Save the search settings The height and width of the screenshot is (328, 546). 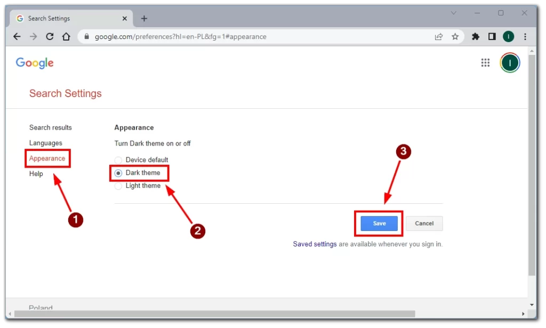379,223
